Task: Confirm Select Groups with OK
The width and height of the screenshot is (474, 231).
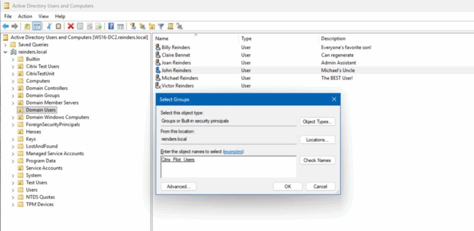Action: pos(288,187)
